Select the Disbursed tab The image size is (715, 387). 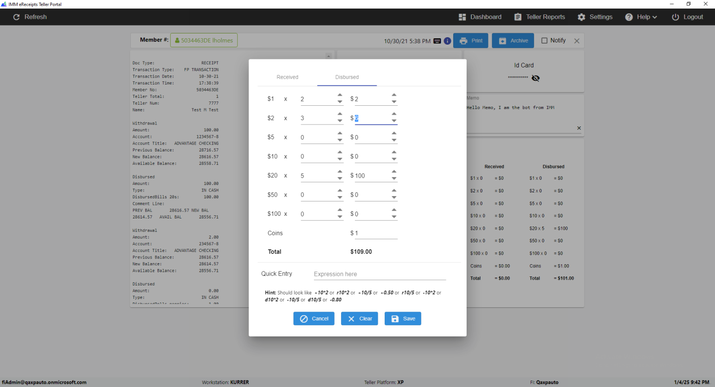click(347, 77)
